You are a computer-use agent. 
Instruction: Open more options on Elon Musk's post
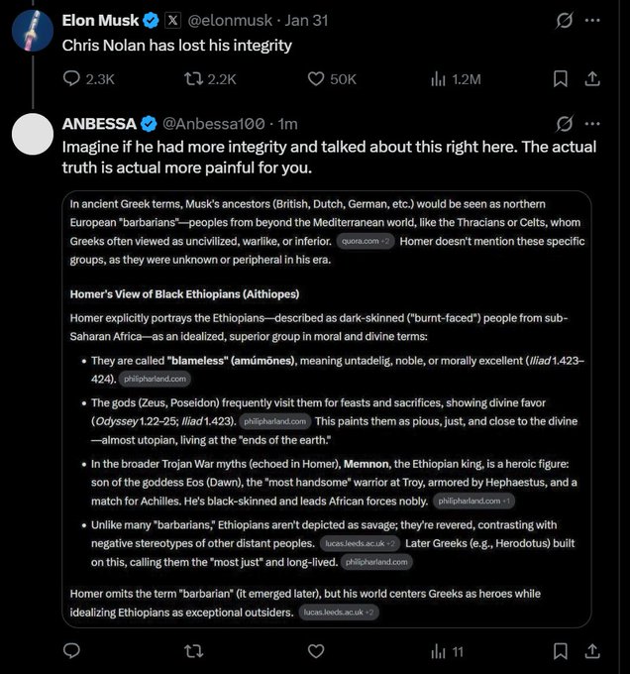[x=592, y=20]
